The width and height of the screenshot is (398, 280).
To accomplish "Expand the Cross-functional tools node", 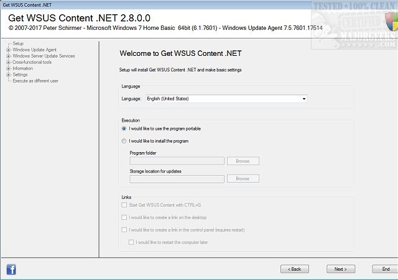I will 7,62.
